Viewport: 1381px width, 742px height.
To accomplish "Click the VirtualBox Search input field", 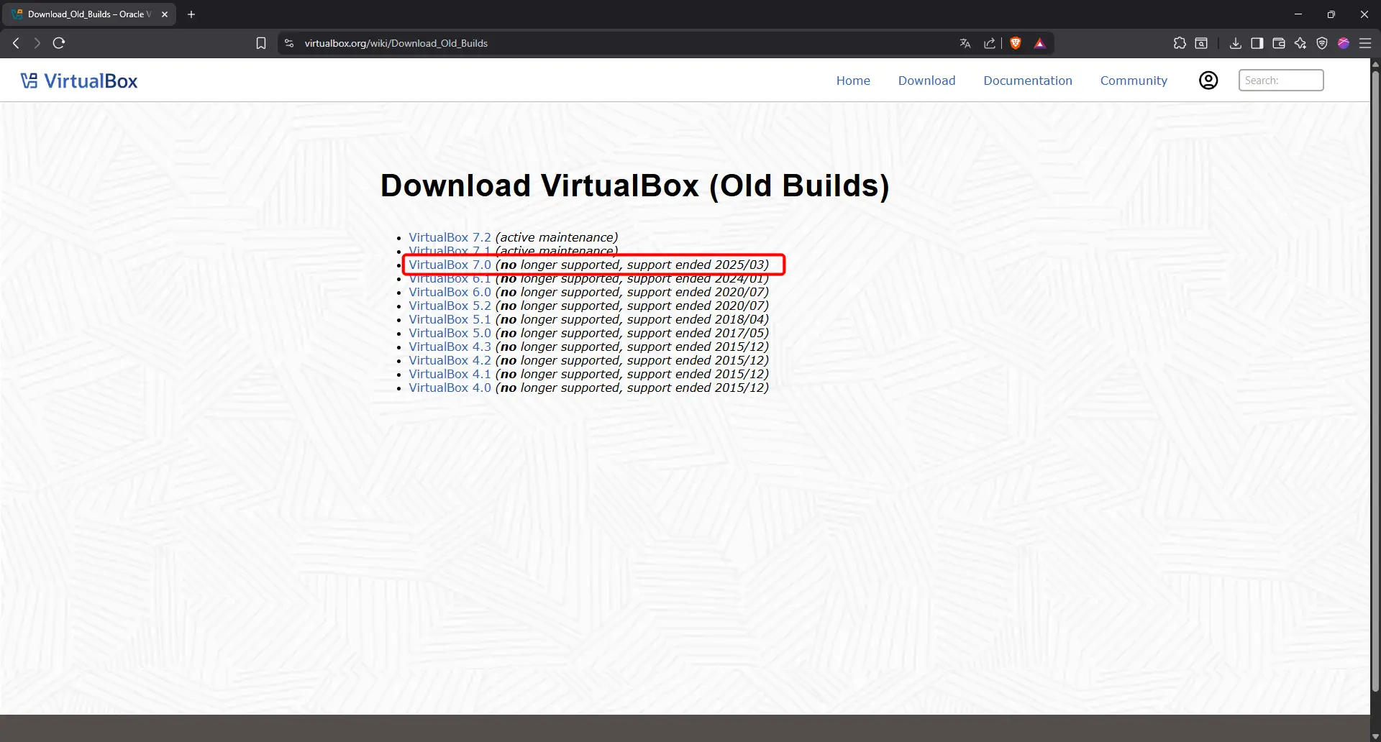I will [1280, 81].
